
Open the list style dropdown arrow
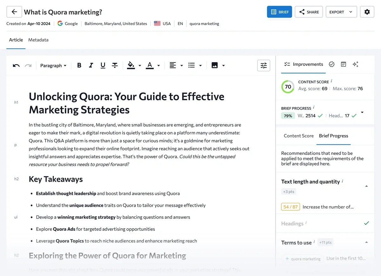coord(200,66)
